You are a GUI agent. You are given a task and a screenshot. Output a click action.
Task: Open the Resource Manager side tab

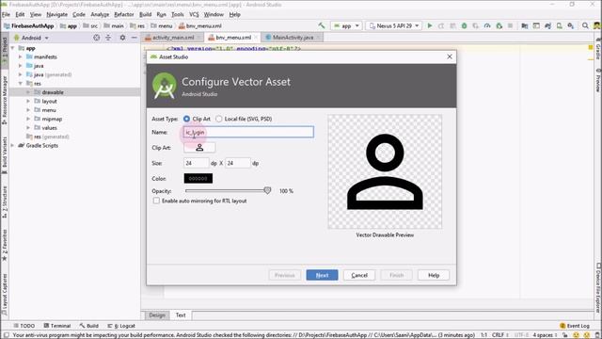pyautogui.click(x=4, y=100)
